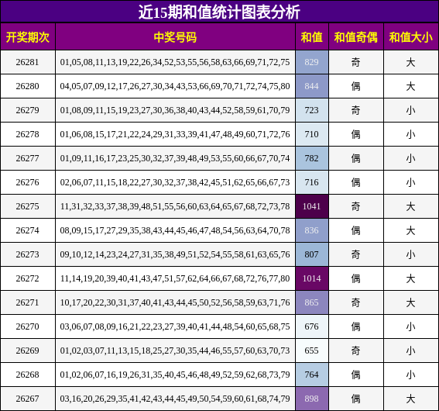The image size is (439, 411).
Task: Click the sum cell 1014
Action: (x=311, y=278)
